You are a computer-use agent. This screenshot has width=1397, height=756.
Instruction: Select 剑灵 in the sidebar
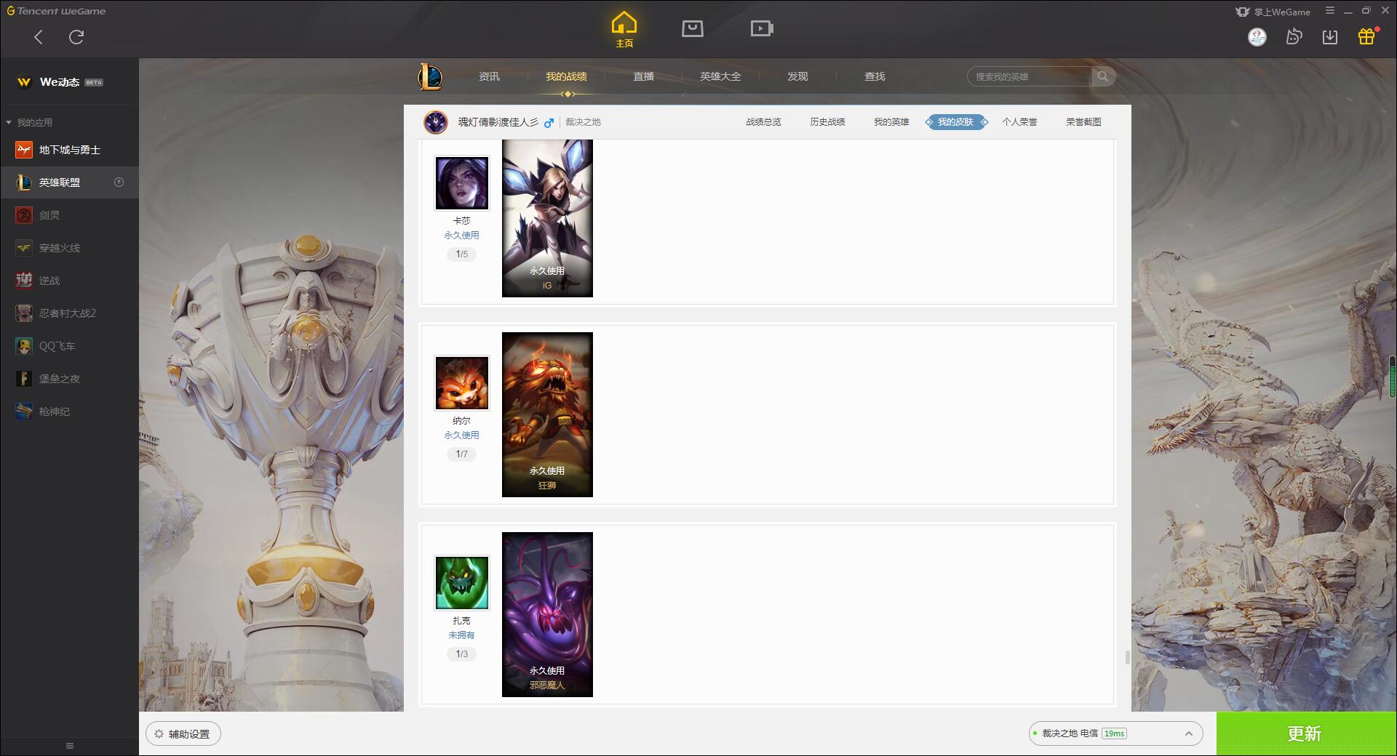[x=69, y=215]
